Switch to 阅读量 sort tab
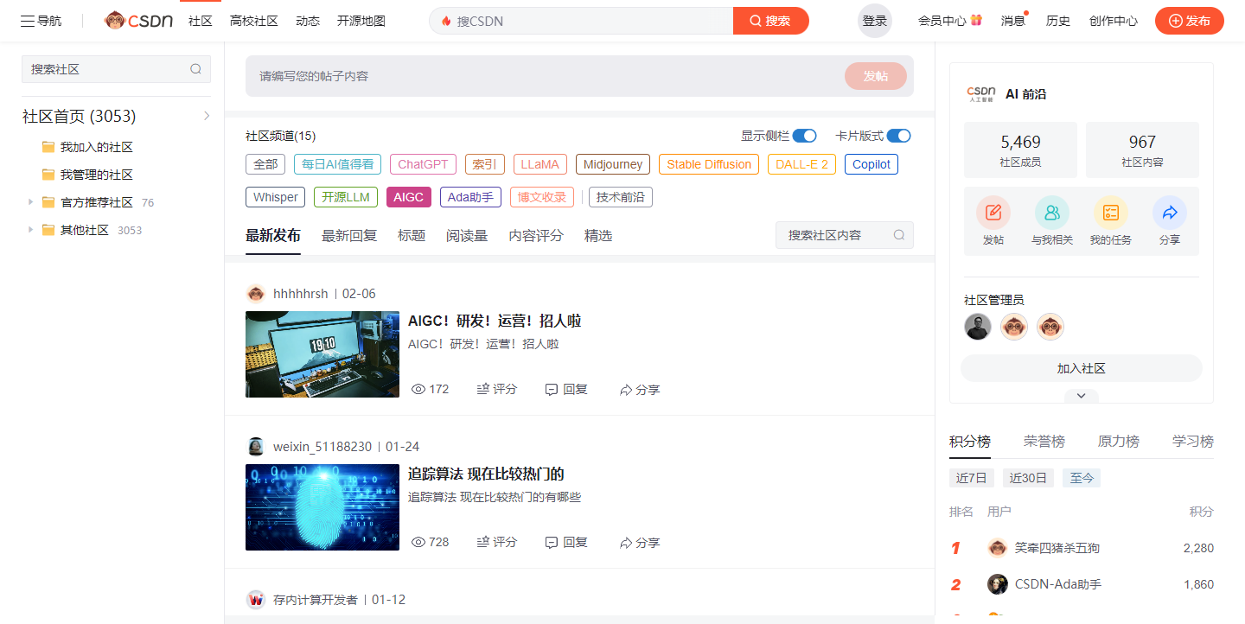The height and width of the screenshot is (624, 1245). [x=467, y=235]
